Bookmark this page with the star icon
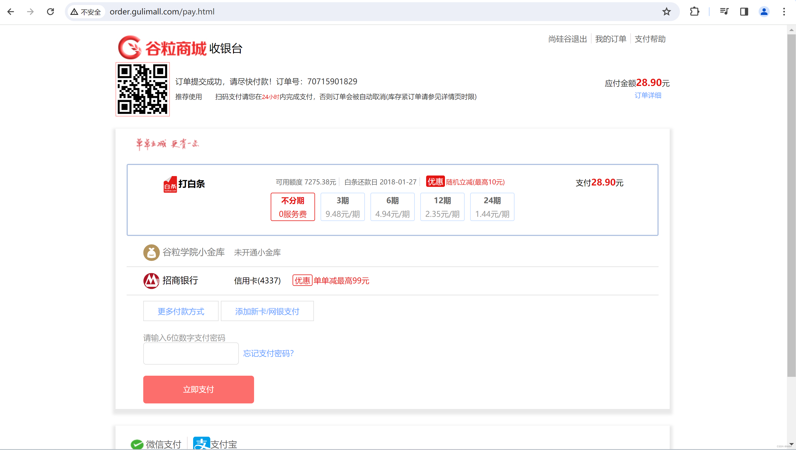Image resolution: width=796 pixels, height=450 pixels. click(666, 12)
